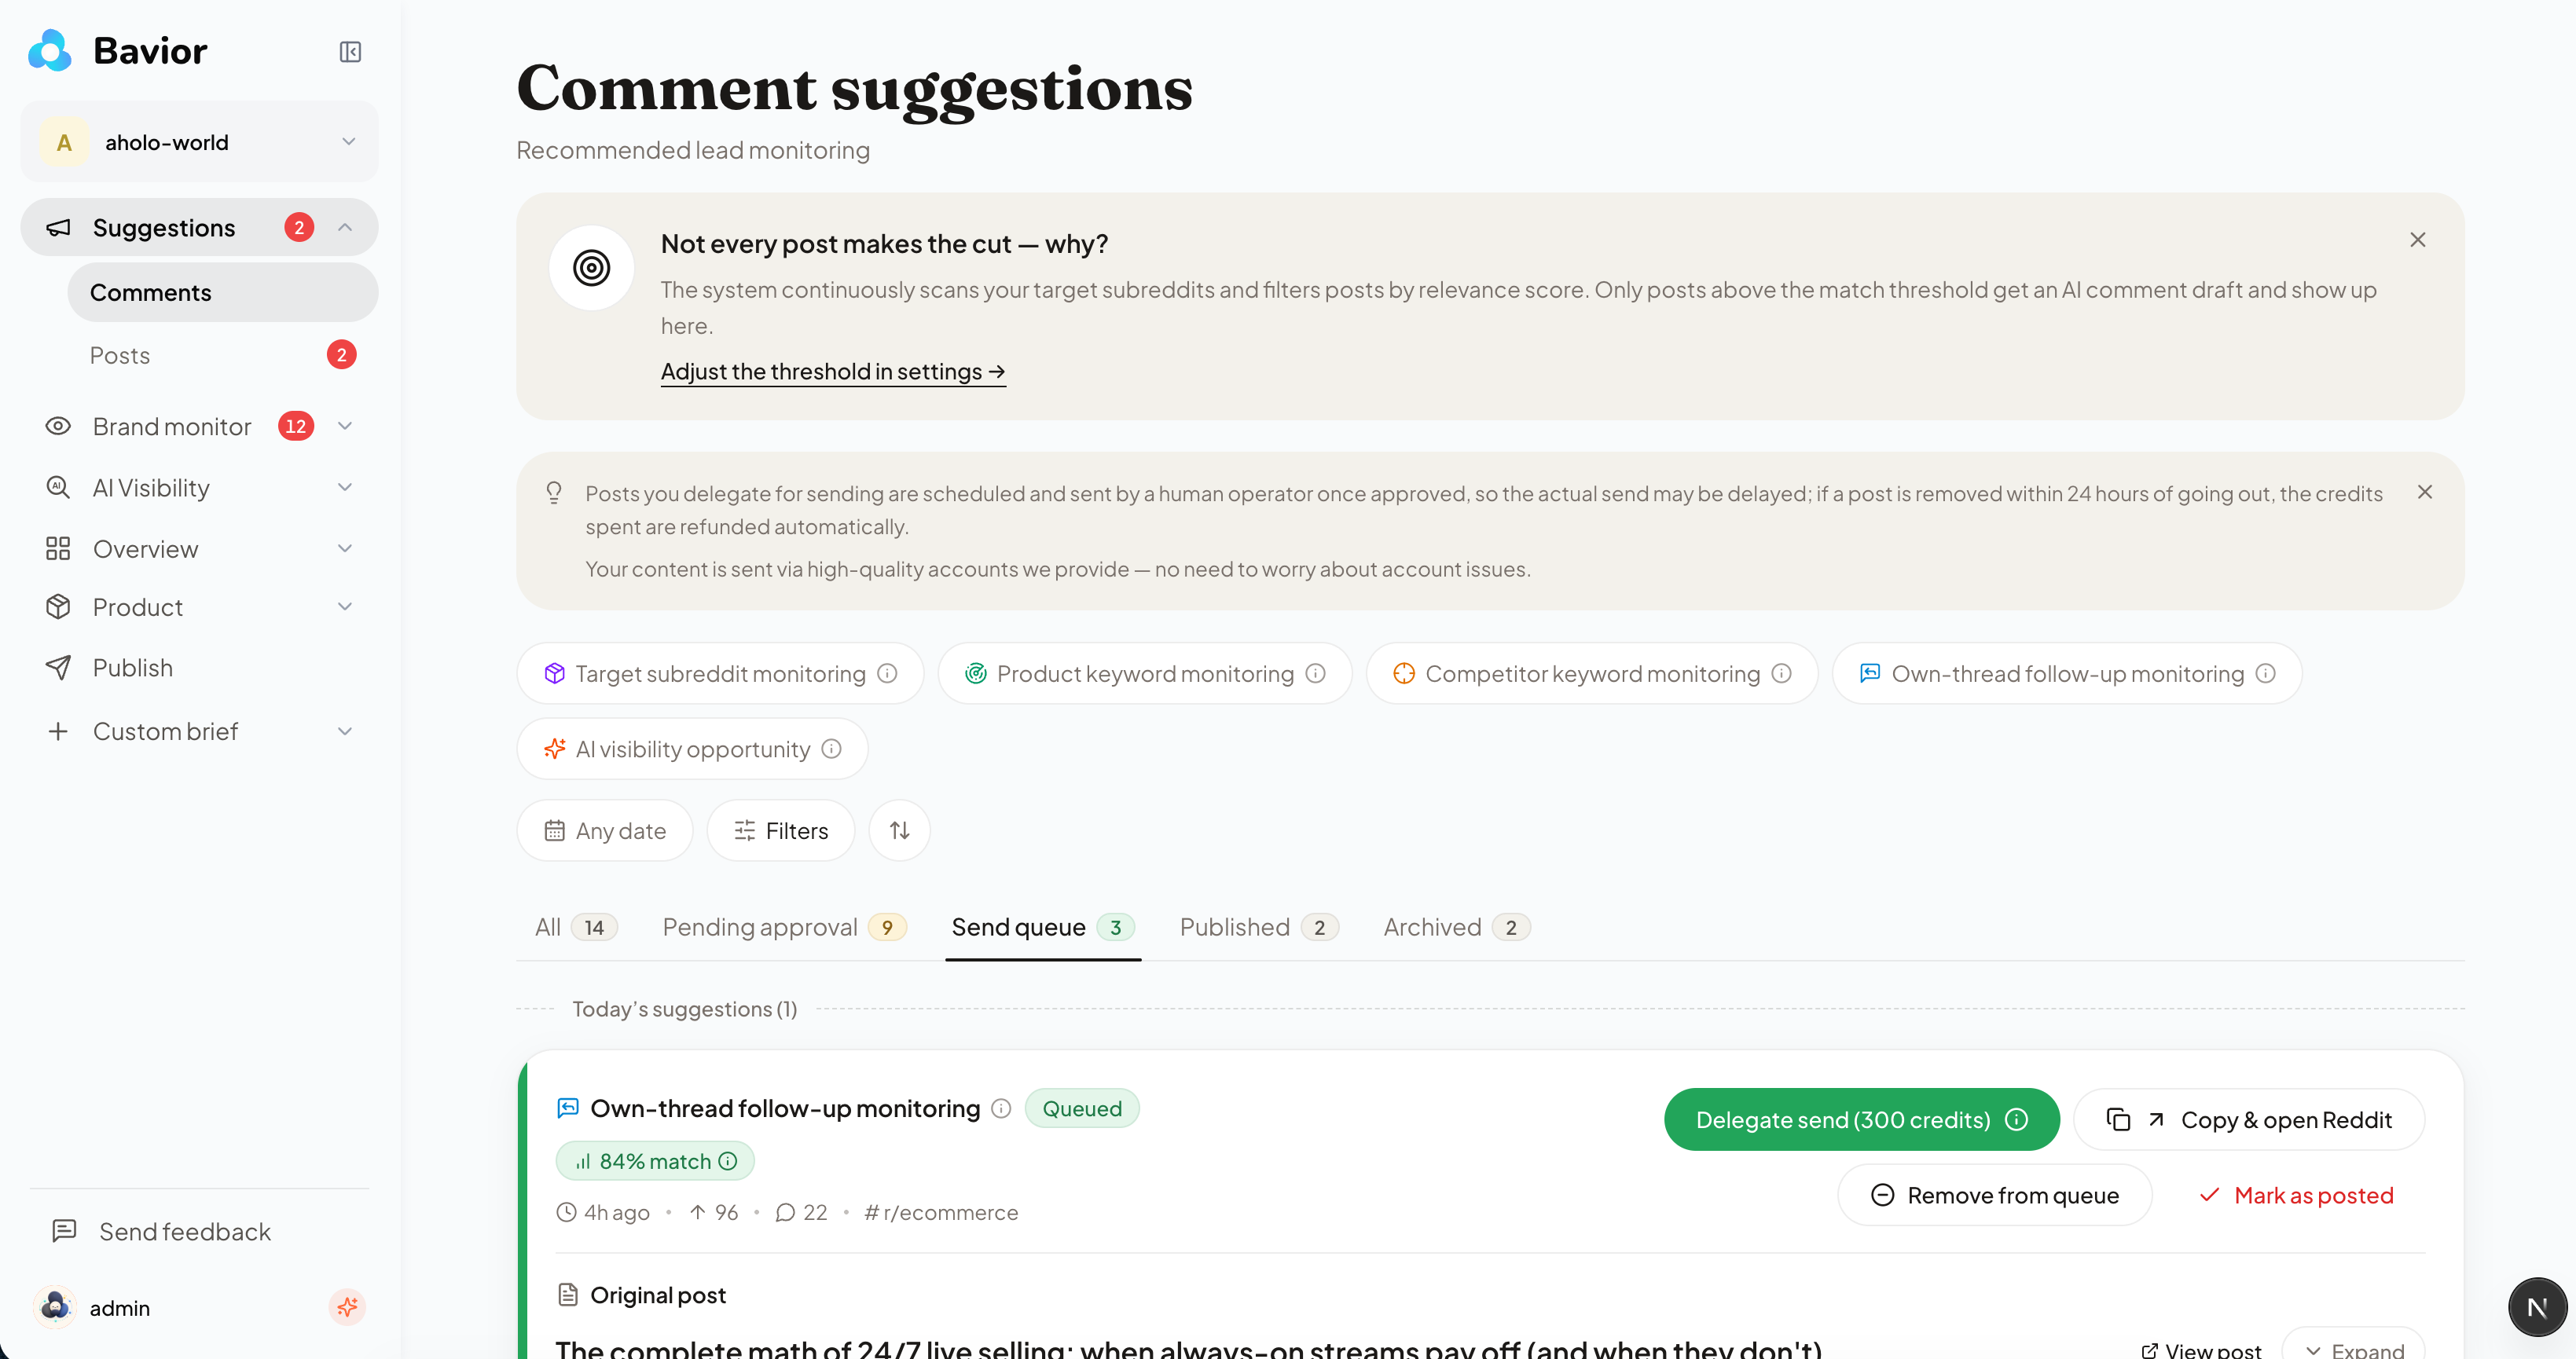
Task: Dismiss the delegate sending notice
Action: point(2425,492)
